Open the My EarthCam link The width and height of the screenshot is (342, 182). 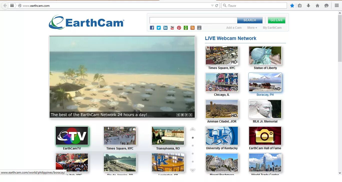272,28
